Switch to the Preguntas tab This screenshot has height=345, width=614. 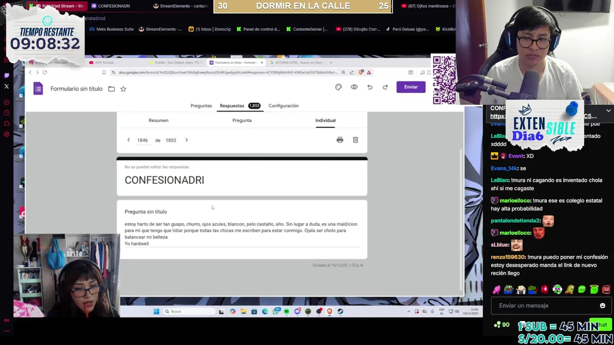point(201,105)
